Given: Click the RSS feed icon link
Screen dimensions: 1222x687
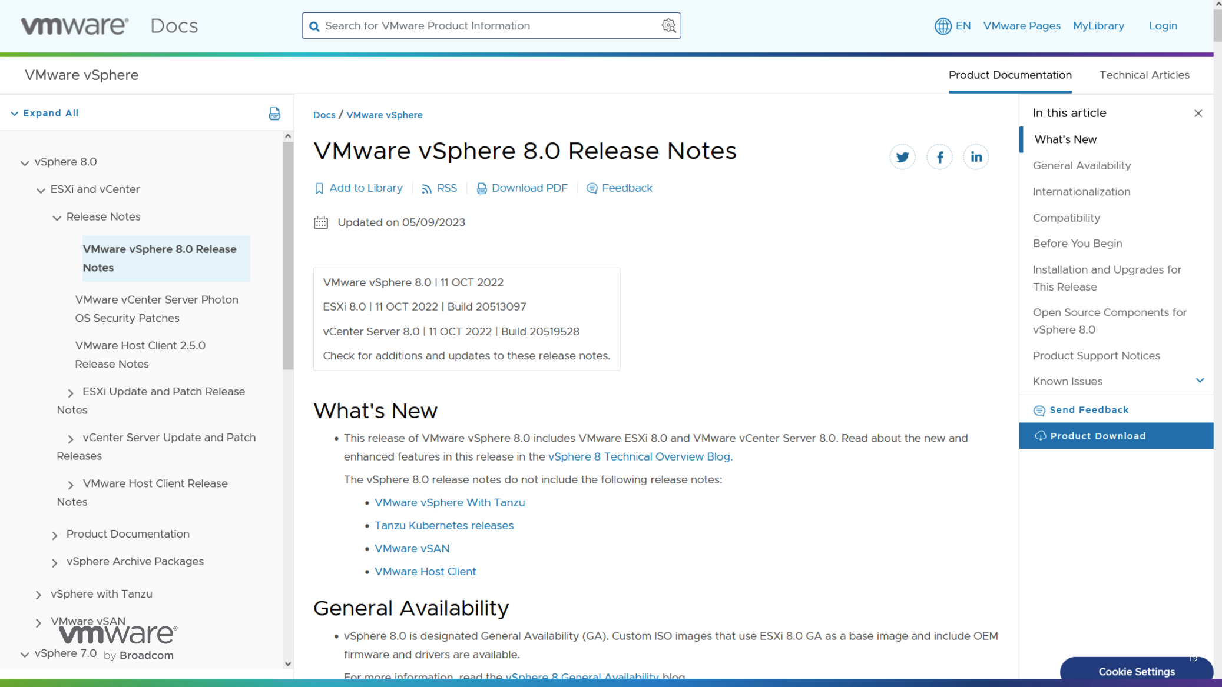Looking at the screenshot, I should click(x=439, y=188).
